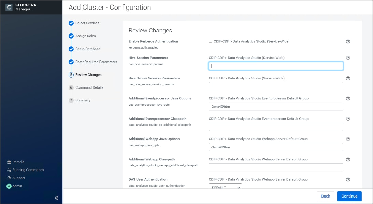Open help for Additional Webapp Java Options
The width and height of the screenshot is (373, 204).
348,139
